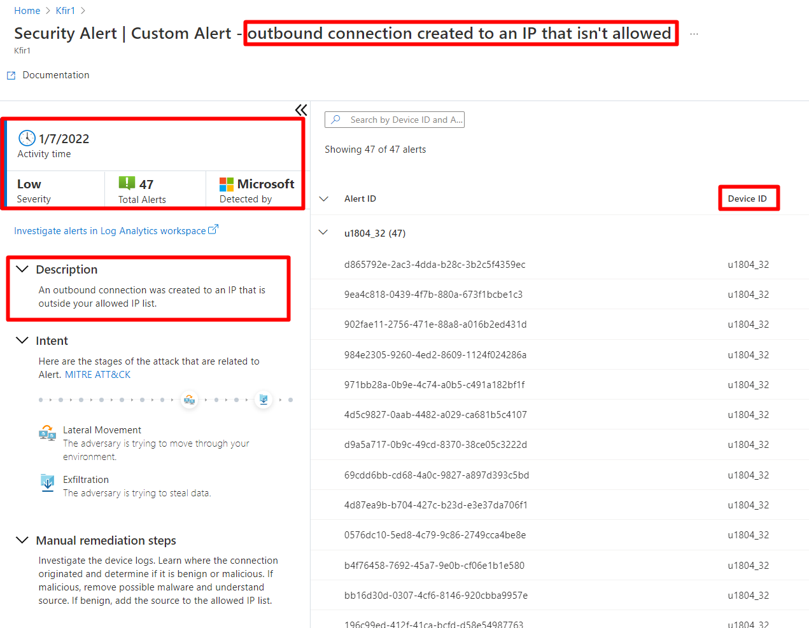This screenshot has height=628, width=809.
Task: Click the Exfiltration download icon in list
Action: [47, 484]
